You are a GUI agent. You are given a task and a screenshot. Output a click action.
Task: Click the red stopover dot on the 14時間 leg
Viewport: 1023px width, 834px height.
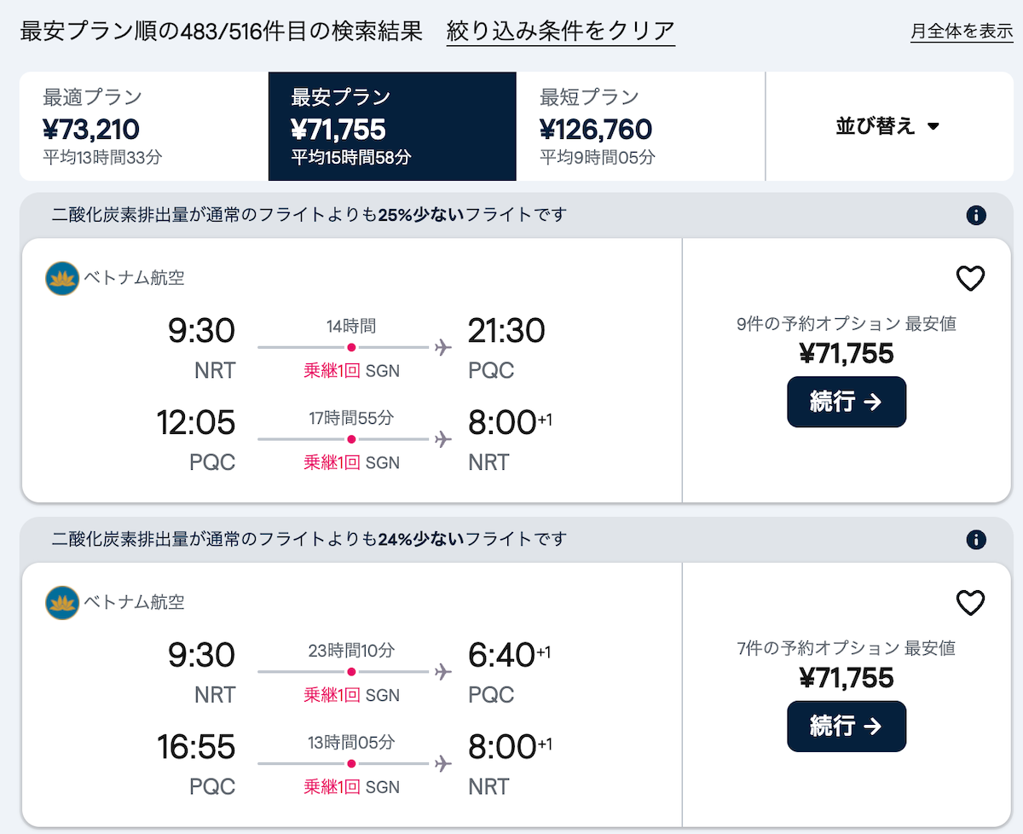click(351, 347)
